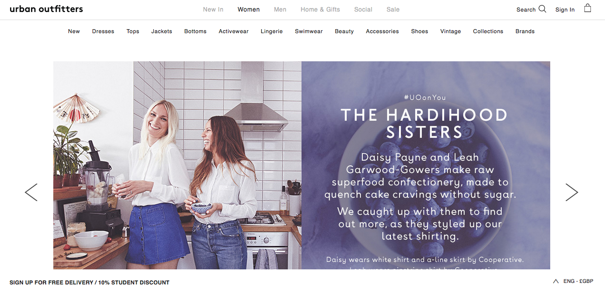
Task: Switch to the Men tab
Action: [x=280, y=10]
